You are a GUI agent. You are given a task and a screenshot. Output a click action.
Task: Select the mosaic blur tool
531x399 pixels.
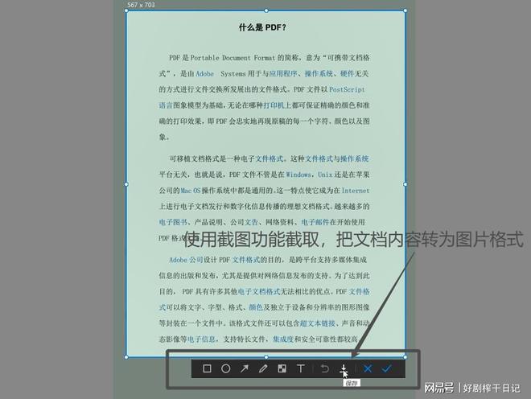(x=282, y=368)
